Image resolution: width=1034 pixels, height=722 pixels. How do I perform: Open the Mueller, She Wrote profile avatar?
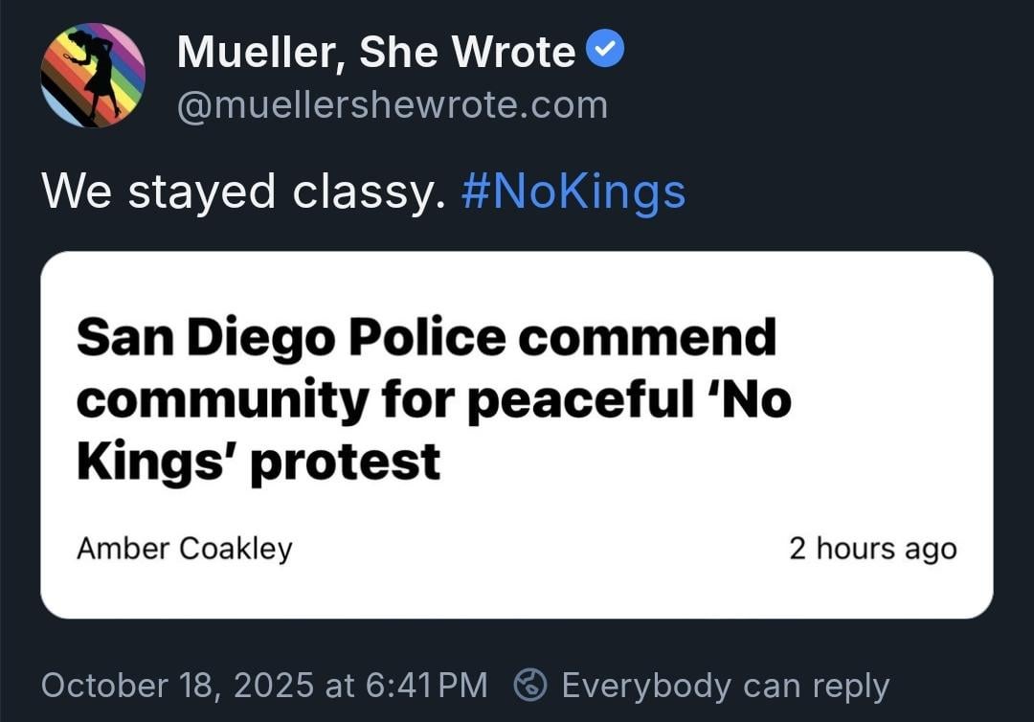(93, 76)
